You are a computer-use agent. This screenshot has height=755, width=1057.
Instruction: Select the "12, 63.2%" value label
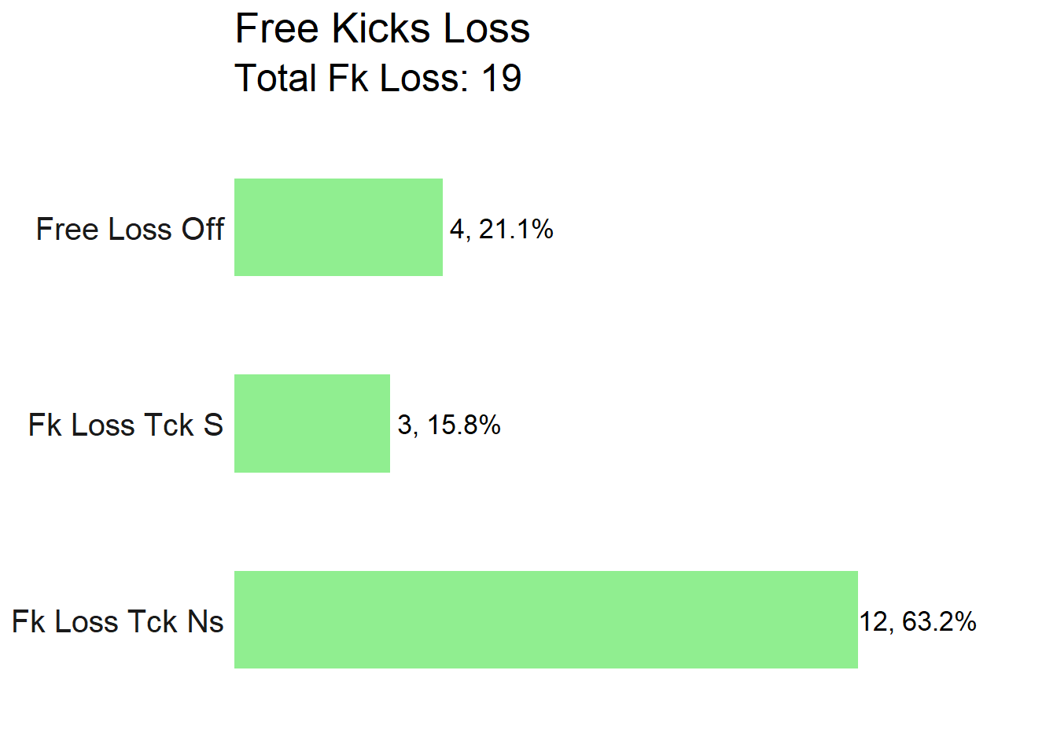tap(918, 621)
